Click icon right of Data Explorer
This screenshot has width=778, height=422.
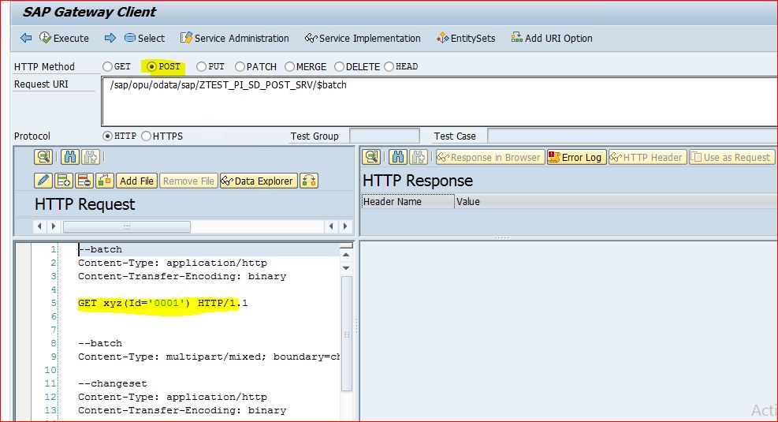pos(309,181)
